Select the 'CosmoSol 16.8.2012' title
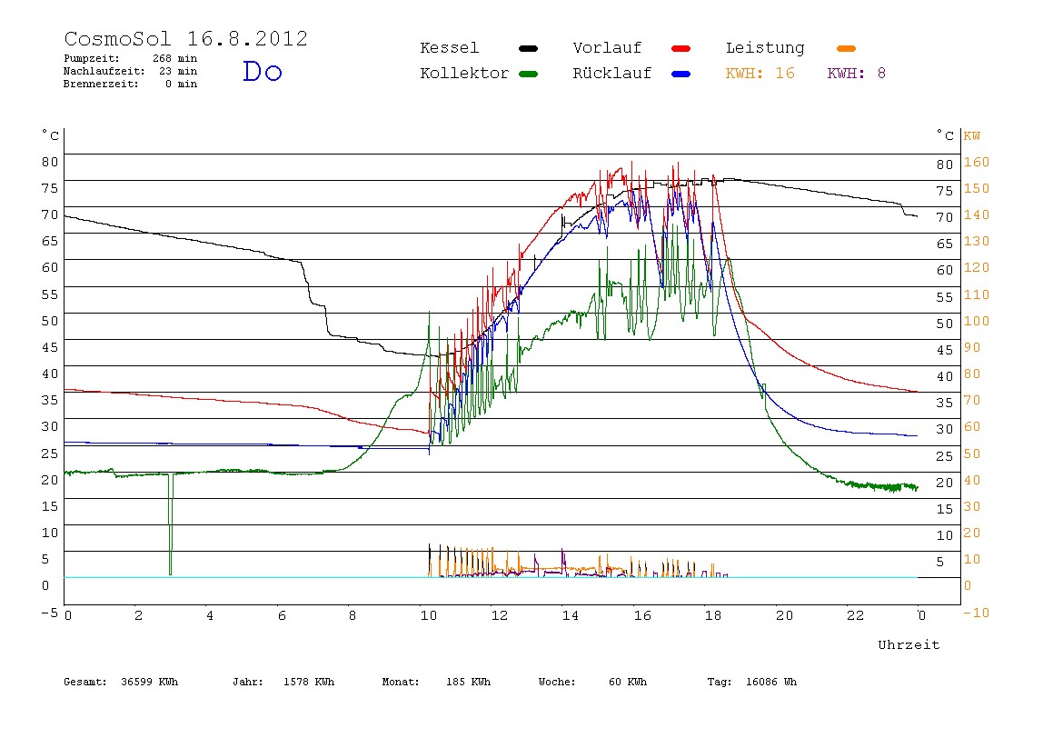 pyautogui.click(x=185, y=38)
